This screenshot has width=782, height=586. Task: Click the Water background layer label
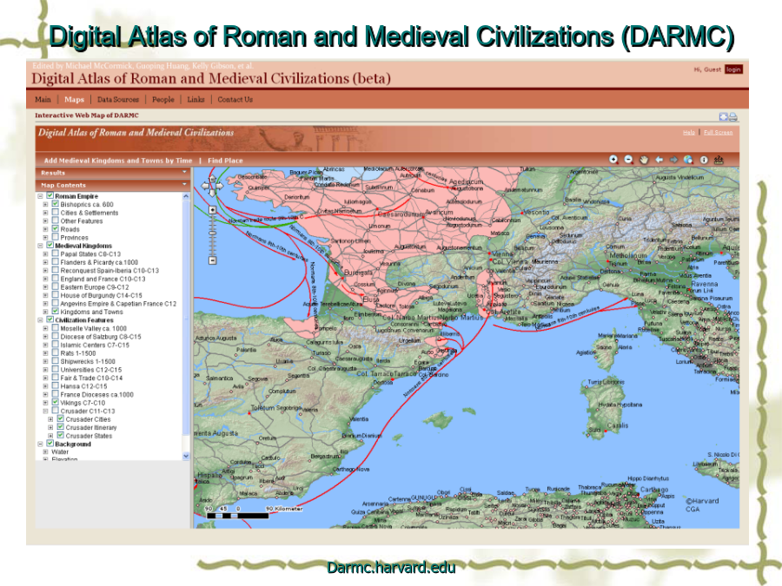pos(60,452)
